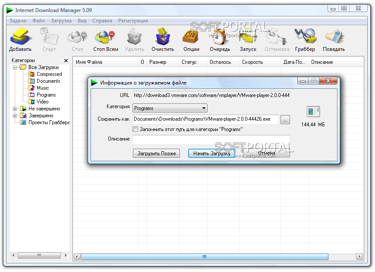375x272 pixels.
Task: Select the Compressed category folder icon
Action: coord(32,74)
